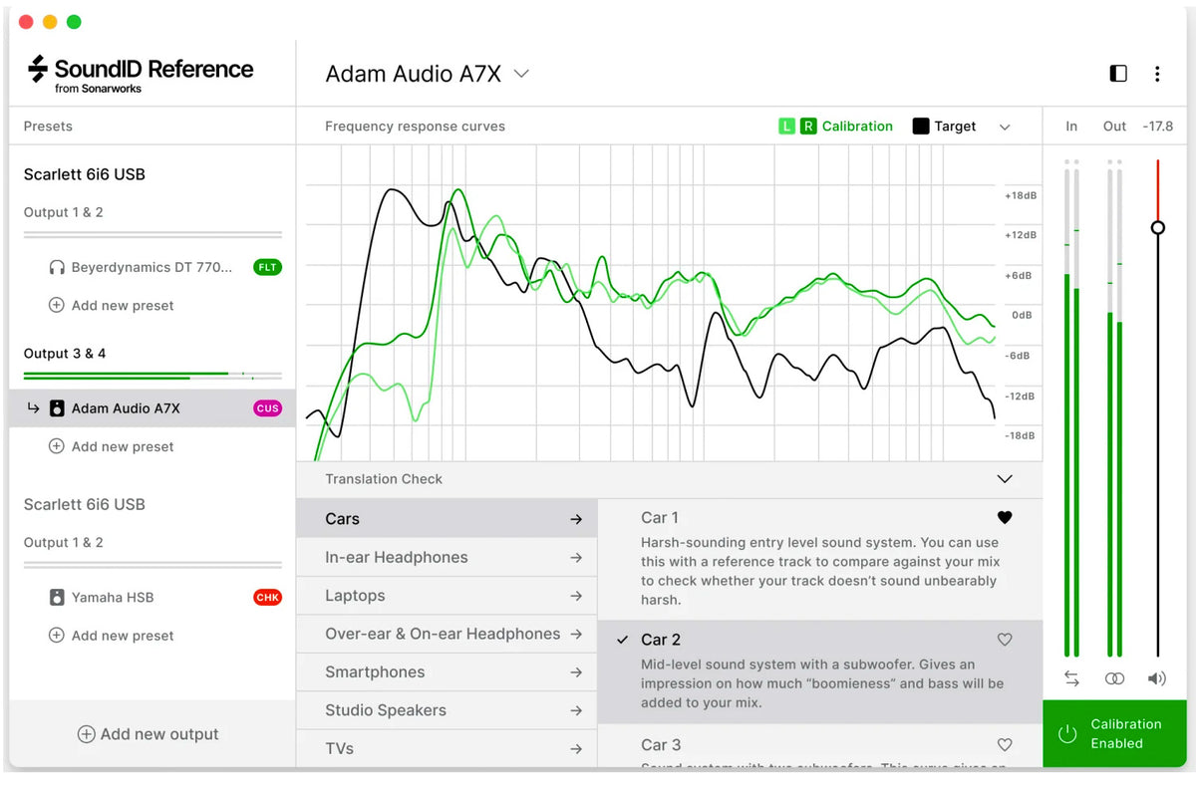Unfavorite Car 1 filled heart icon
The width and height of the screenshot is (1196, 797).
pos(1005,517)
